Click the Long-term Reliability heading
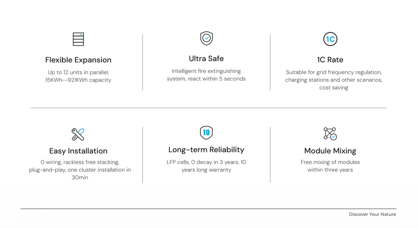The image size is (418, 228). [x=206, y=150]
